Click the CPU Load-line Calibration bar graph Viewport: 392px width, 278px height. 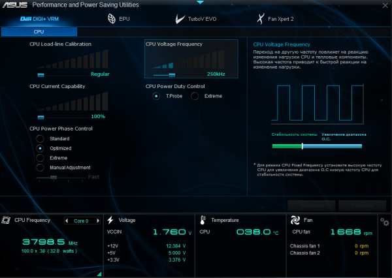pyautogui.click(x=73, y=59)
